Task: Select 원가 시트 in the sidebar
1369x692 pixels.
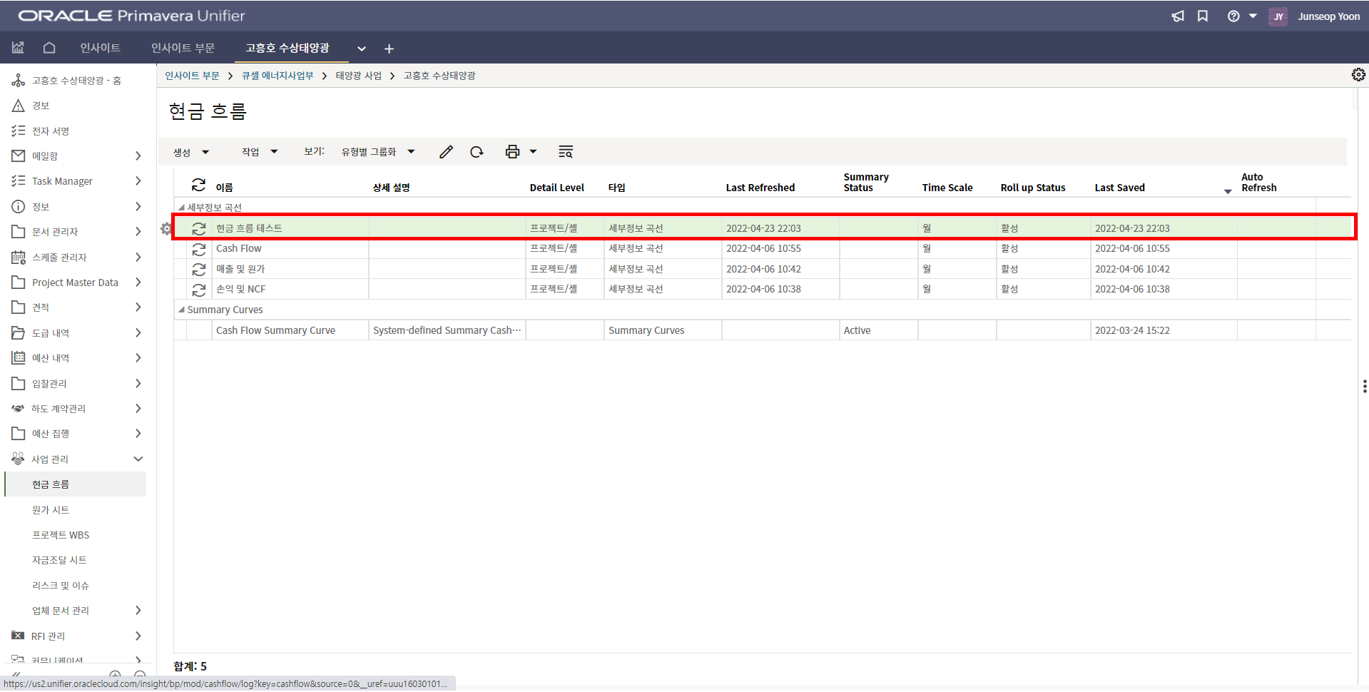Action: pos(51,510)
